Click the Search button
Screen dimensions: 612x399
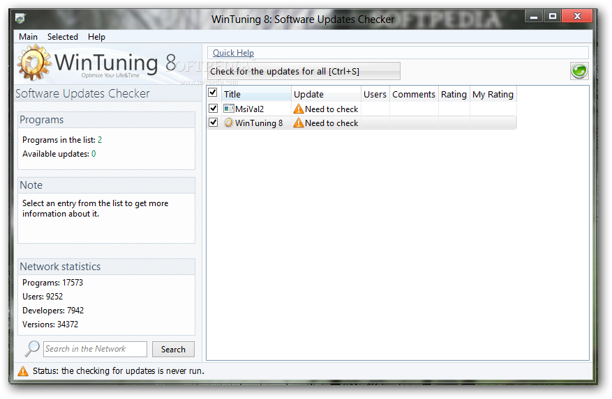pyautogui.click(x=173, y=349)
